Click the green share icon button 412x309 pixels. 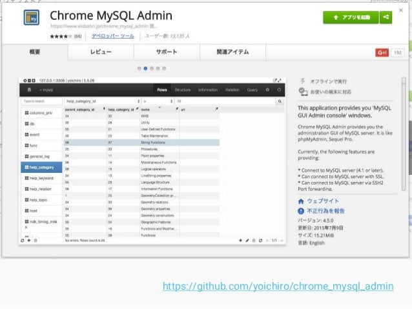386,17
